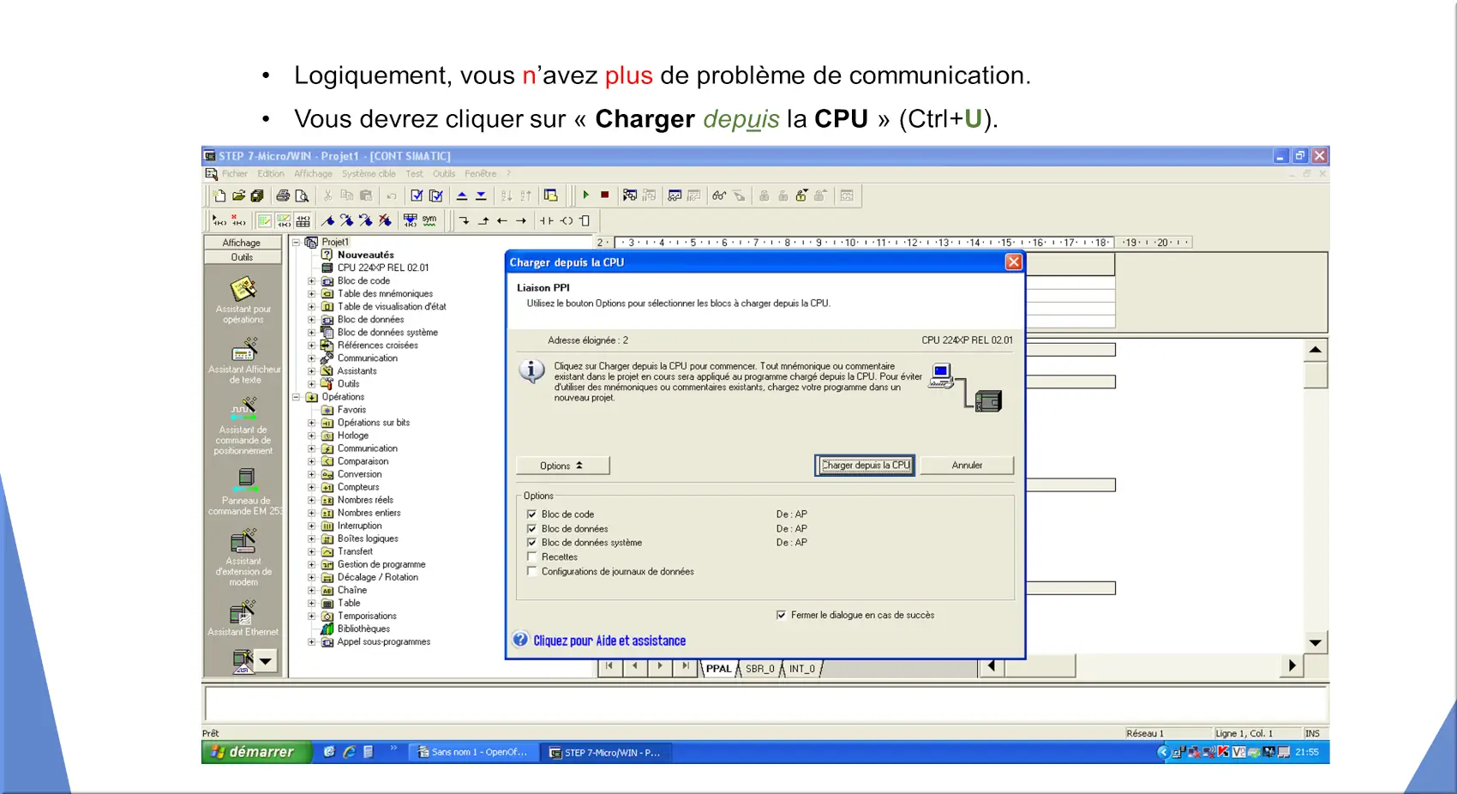Image resolution: width=1457 pixels, height=794 pixels.
Task: Expand the Temporisations tree node
Action: 312,616
